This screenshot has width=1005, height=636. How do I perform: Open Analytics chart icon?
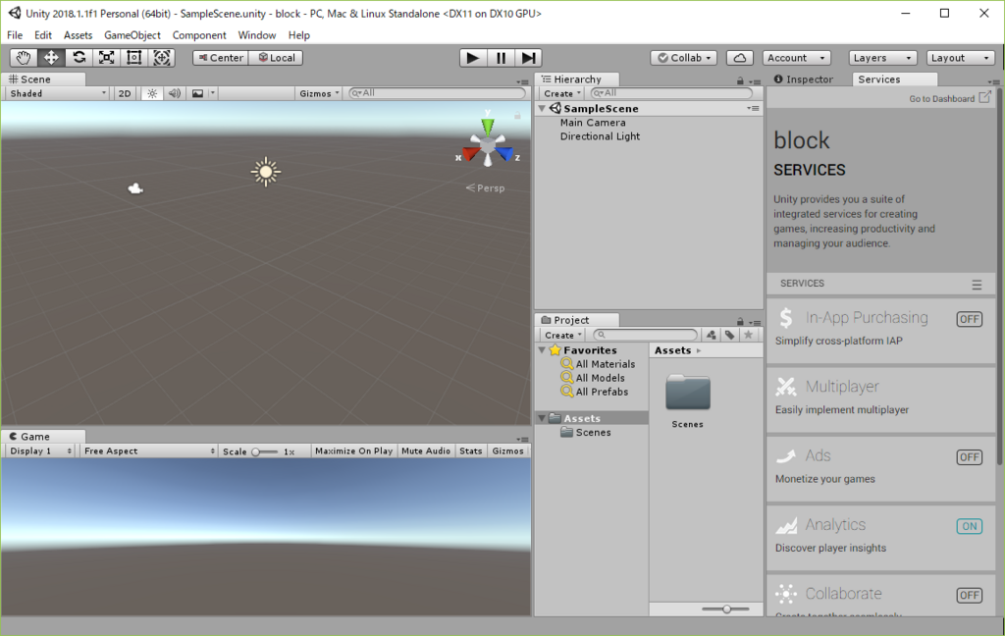(x=786, y=525)
